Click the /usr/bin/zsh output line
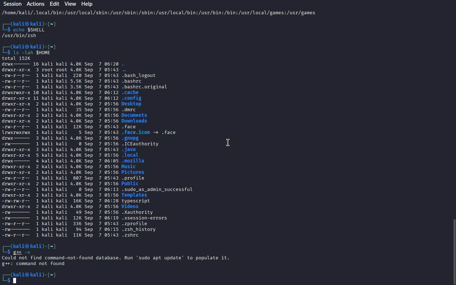The width and height of the screenshot is (456, 285). [x=19, y=36]
